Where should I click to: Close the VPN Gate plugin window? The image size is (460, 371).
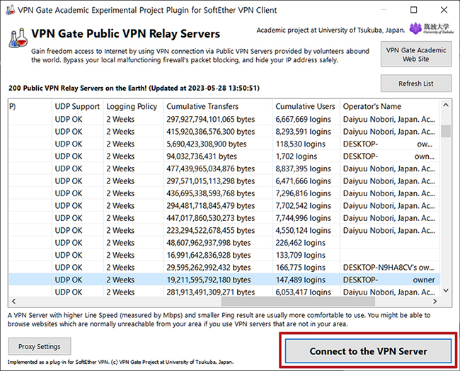coord(444,10)
